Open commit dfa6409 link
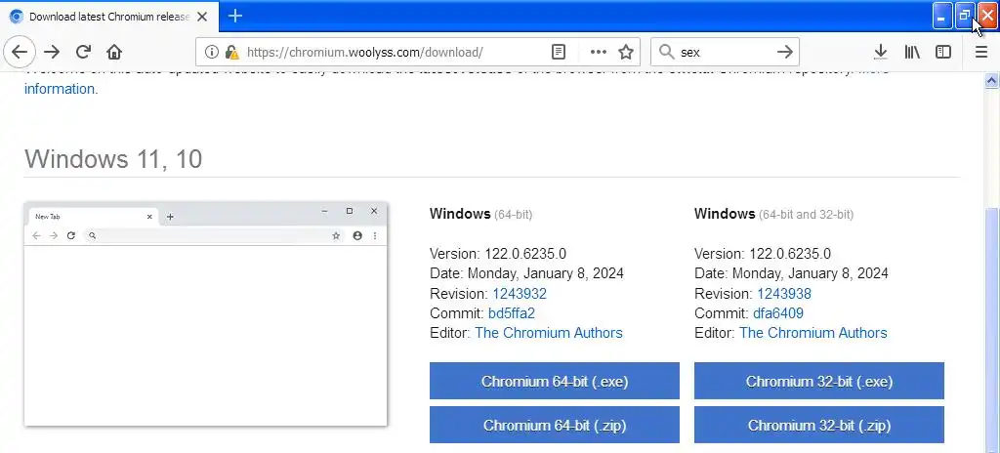This screenshot has width=1000, height=453. (x=778, y=313)
